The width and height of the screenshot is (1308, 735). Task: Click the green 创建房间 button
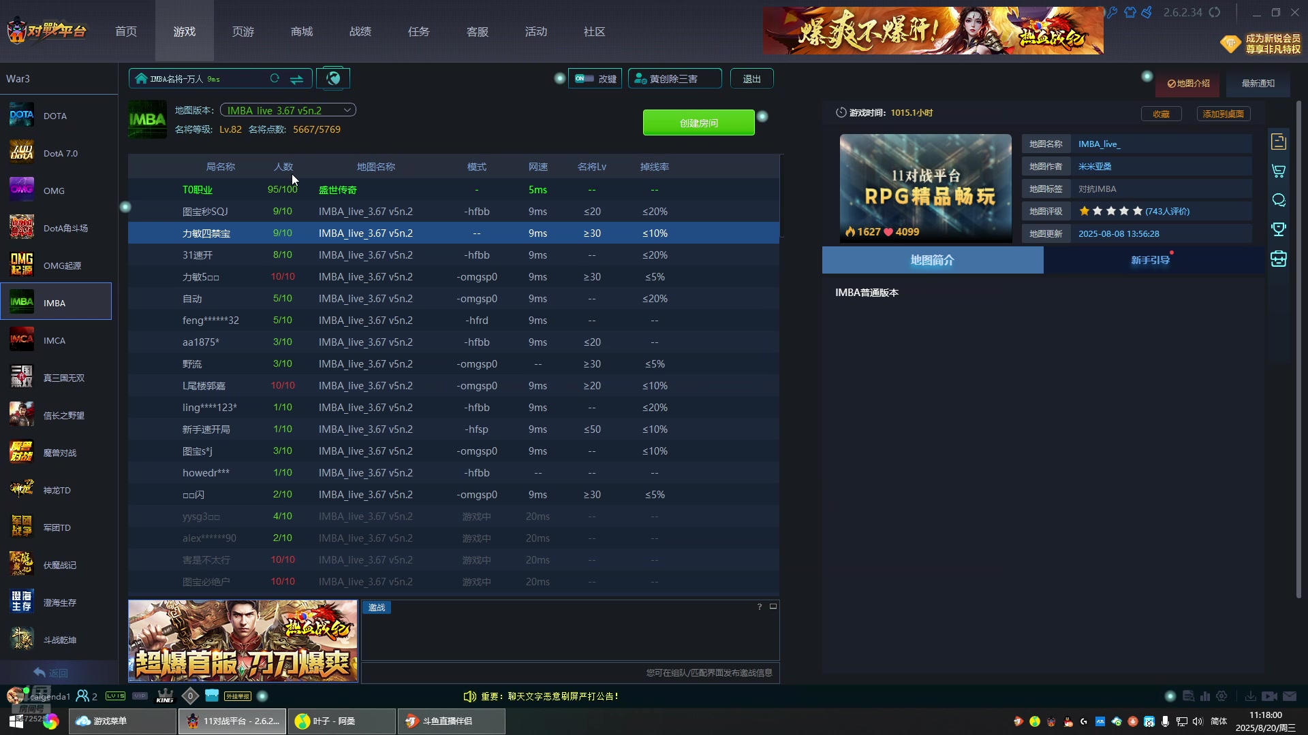(699, 122)
